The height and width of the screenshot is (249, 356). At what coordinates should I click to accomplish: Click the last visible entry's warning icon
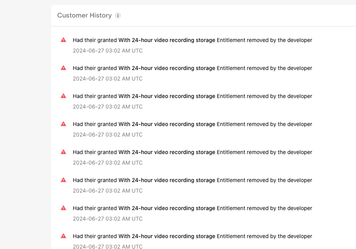coord(63,236)
